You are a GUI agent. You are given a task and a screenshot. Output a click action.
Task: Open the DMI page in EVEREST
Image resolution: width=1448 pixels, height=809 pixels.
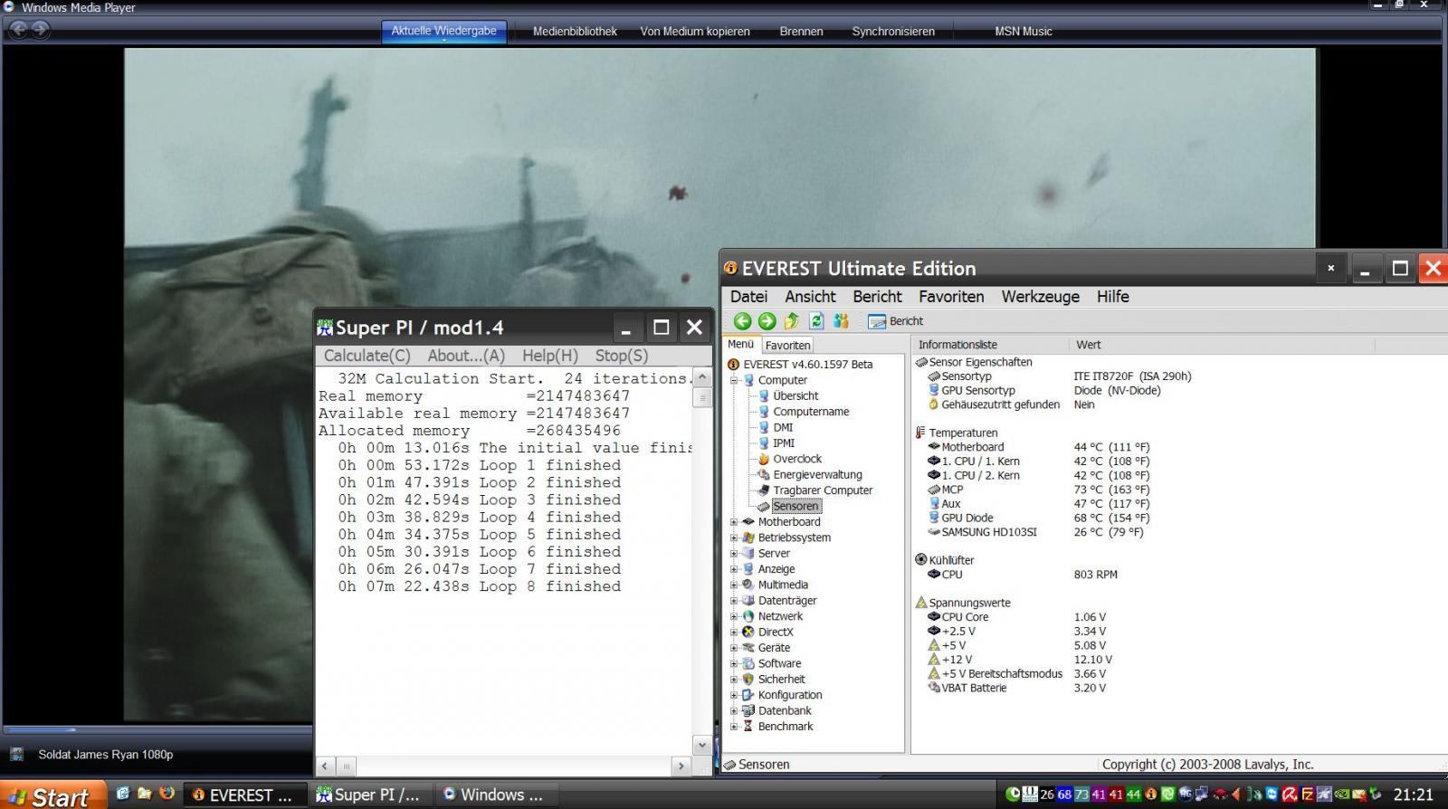pyautogui.click(x=776, y=427)
